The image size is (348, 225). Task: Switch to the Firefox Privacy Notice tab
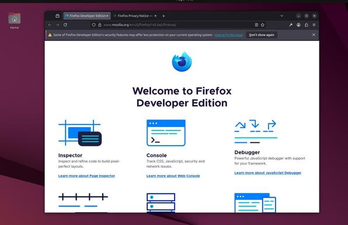point(135,16)
